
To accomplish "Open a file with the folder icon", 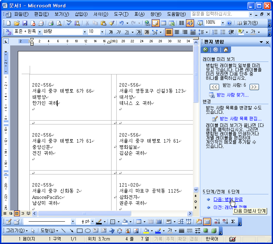I will [x=17, y=23].
